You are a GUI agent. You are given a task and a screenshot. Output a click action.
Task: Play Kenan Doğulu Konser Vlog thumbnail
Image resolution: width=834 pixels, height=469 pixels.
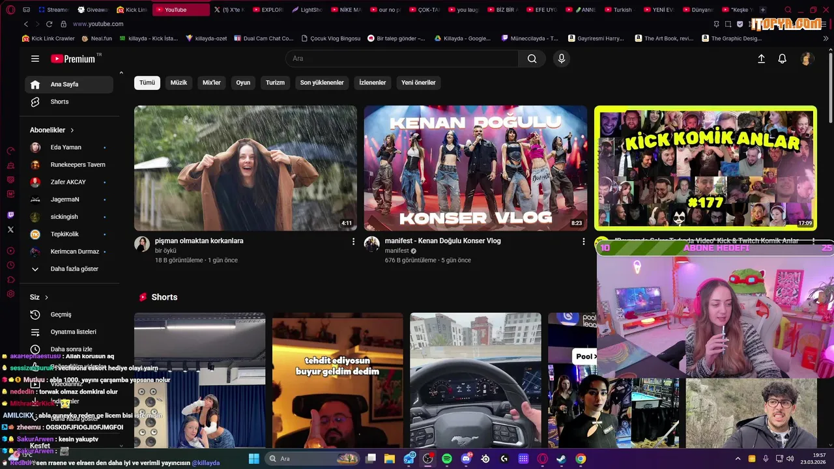point(476,168)
